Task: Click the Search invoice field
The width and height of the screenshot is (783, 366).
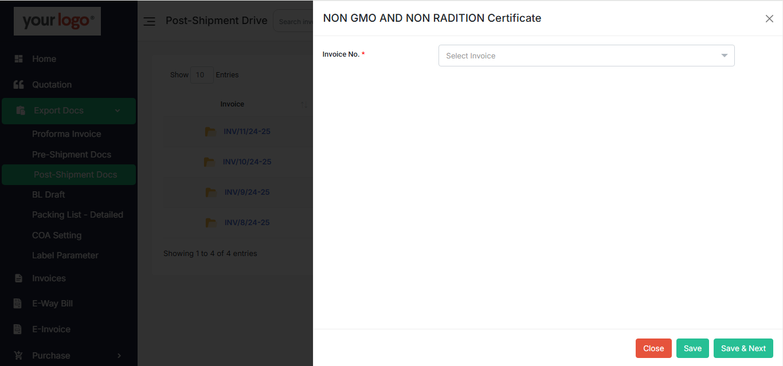Action: (x=293, y=22)
